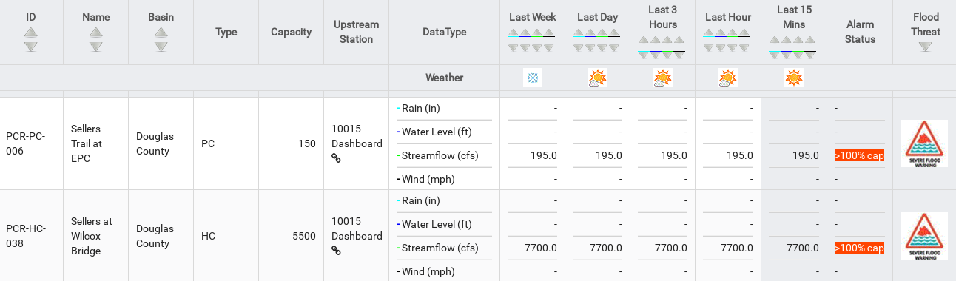Open the chain-link icon for Sellers at Wilcox Bridge
Image resolution: width=956 pixels, height=281 pixels.
click(x=336, y=251)
